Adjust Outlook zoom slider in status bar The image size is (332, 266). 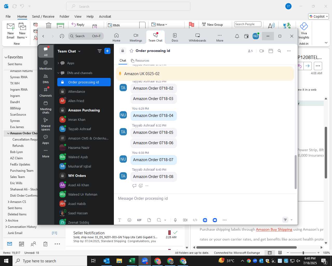pos(303,253)
